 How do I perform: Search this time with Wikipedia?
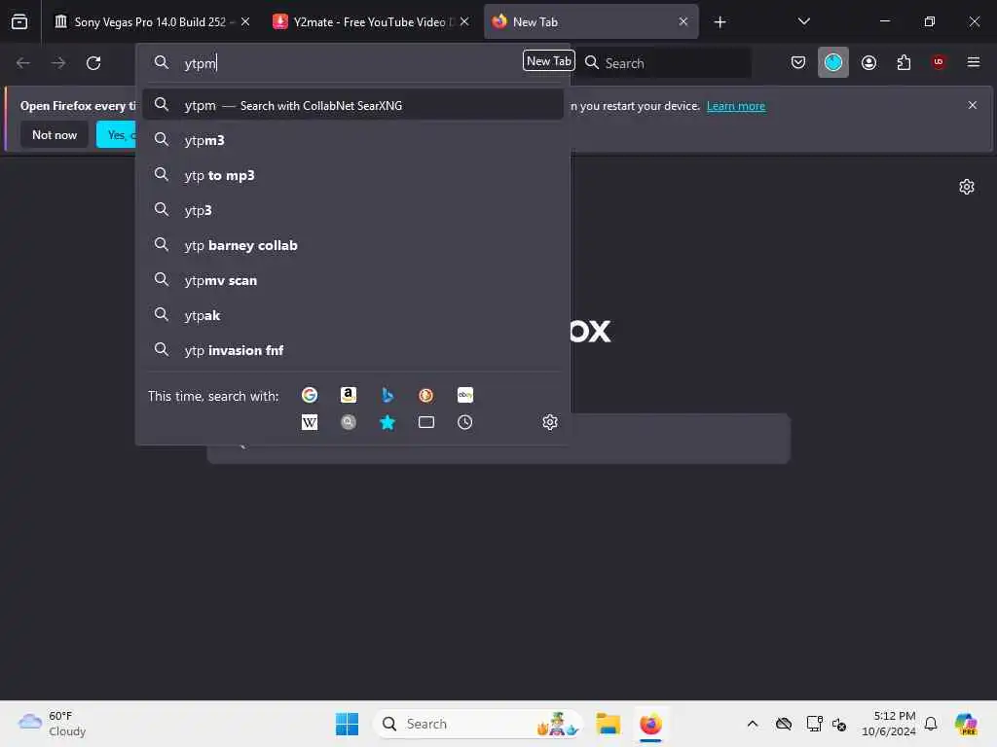coord(310,422)
